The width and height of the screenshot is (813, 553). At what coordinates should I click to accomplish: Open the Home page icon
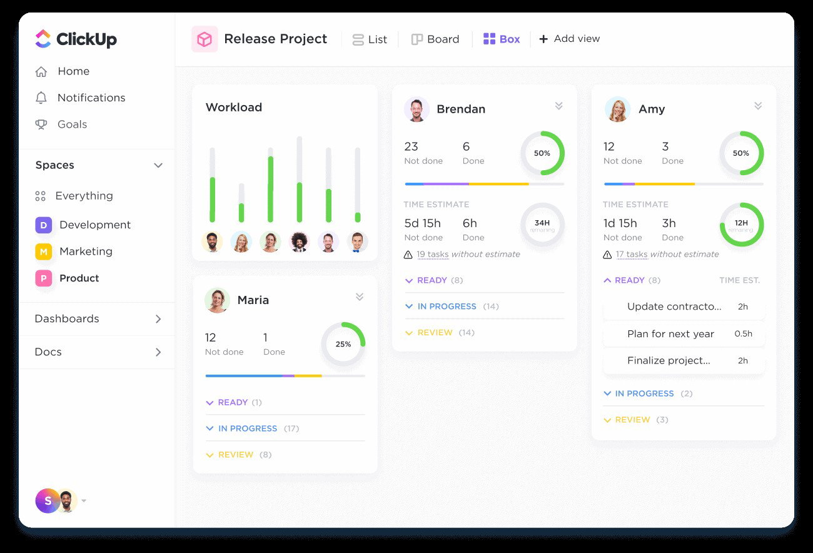(40, 71)
